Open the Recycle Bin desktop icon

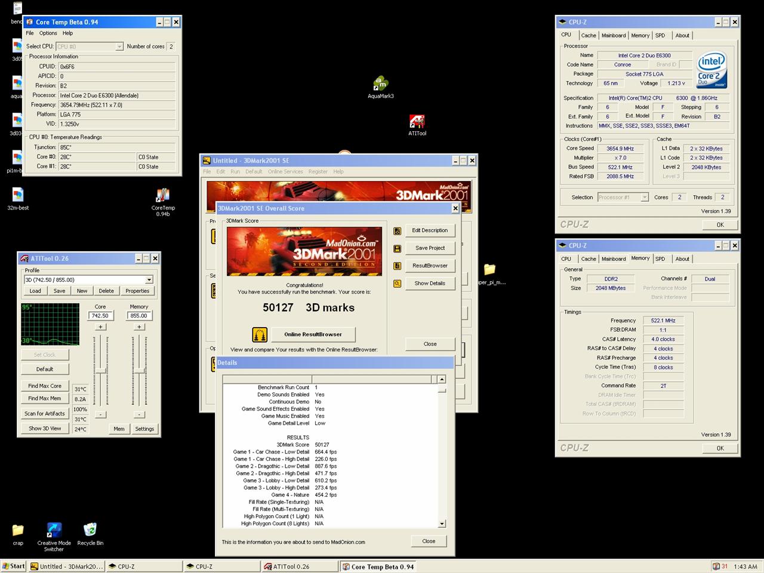90,530
